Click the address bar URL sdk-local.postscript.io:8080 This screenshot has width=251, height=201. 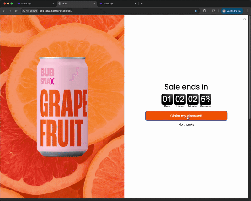tap(56, 11)
